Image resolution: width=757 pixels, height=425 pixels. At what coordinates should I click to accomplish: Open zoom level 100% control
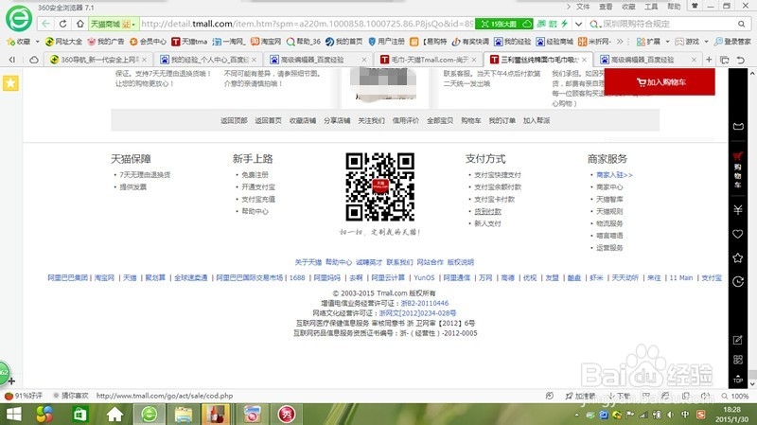pos(735,396)
